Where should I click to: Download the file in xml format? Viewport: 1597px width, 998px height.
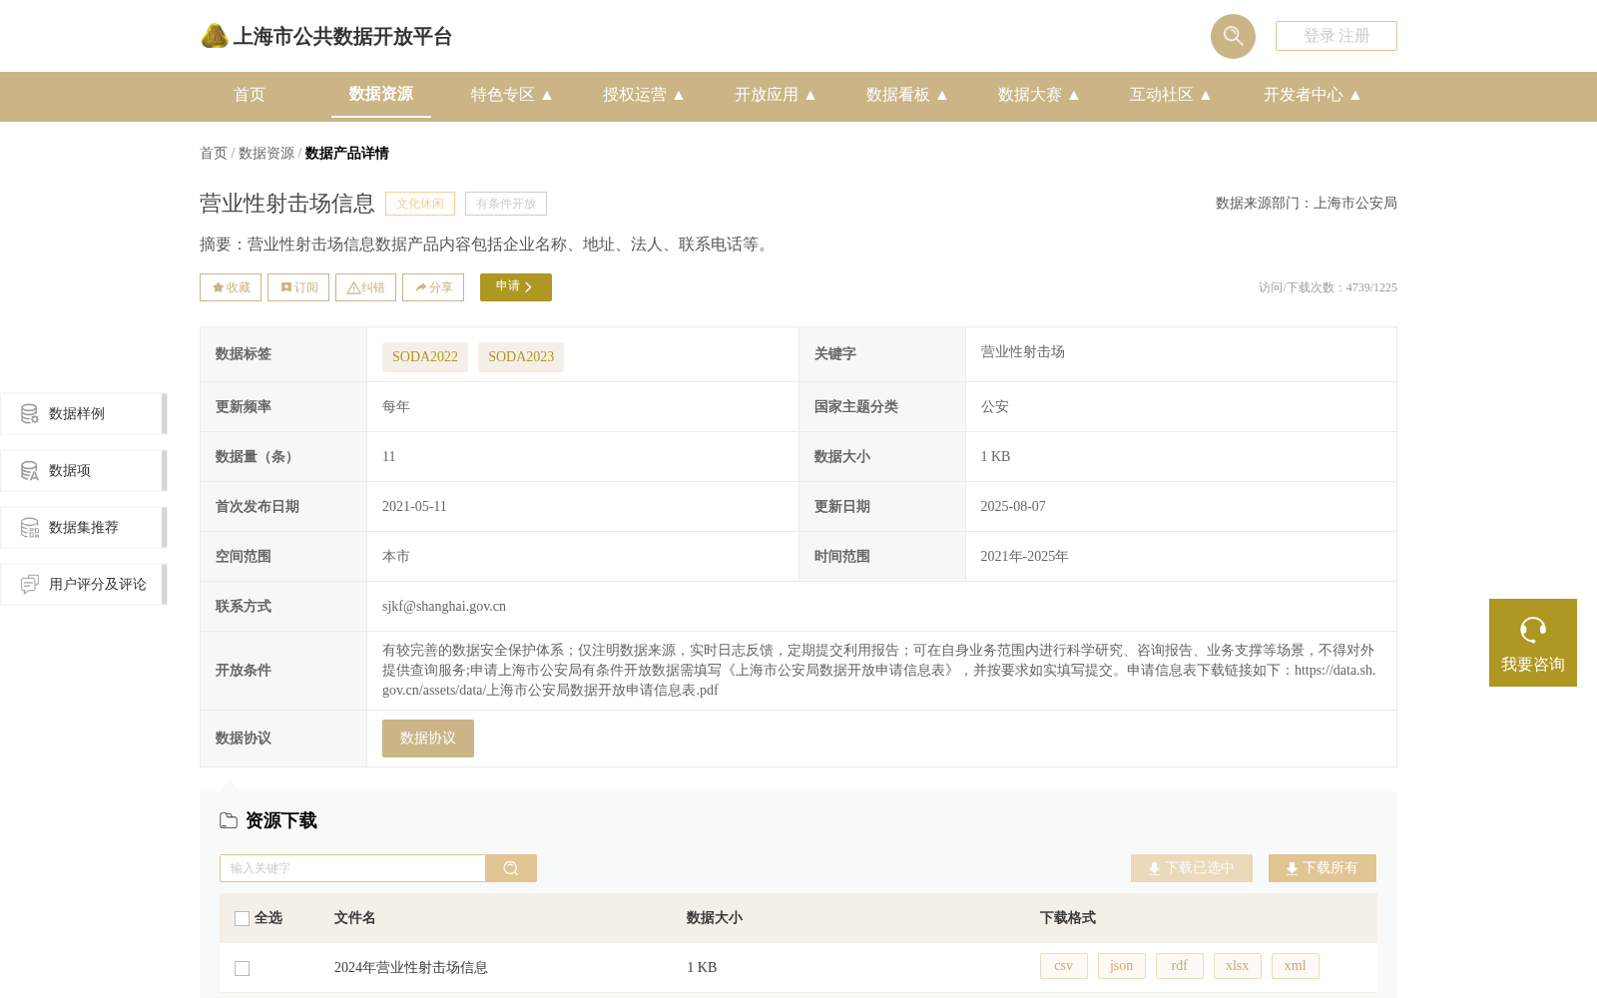click(x=1296, y=966)
